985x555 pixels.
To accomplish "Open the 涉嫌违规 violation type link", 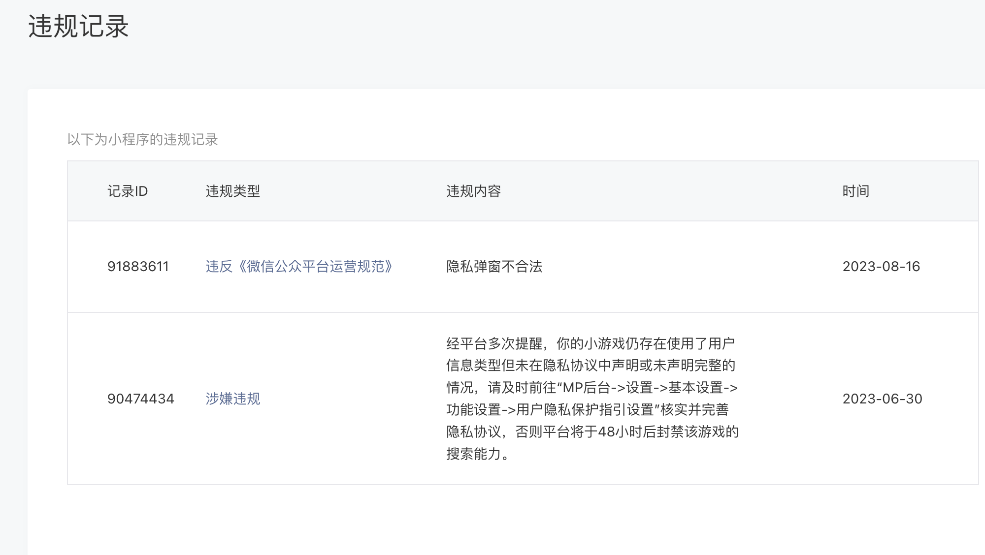I will tap(233, 399).
